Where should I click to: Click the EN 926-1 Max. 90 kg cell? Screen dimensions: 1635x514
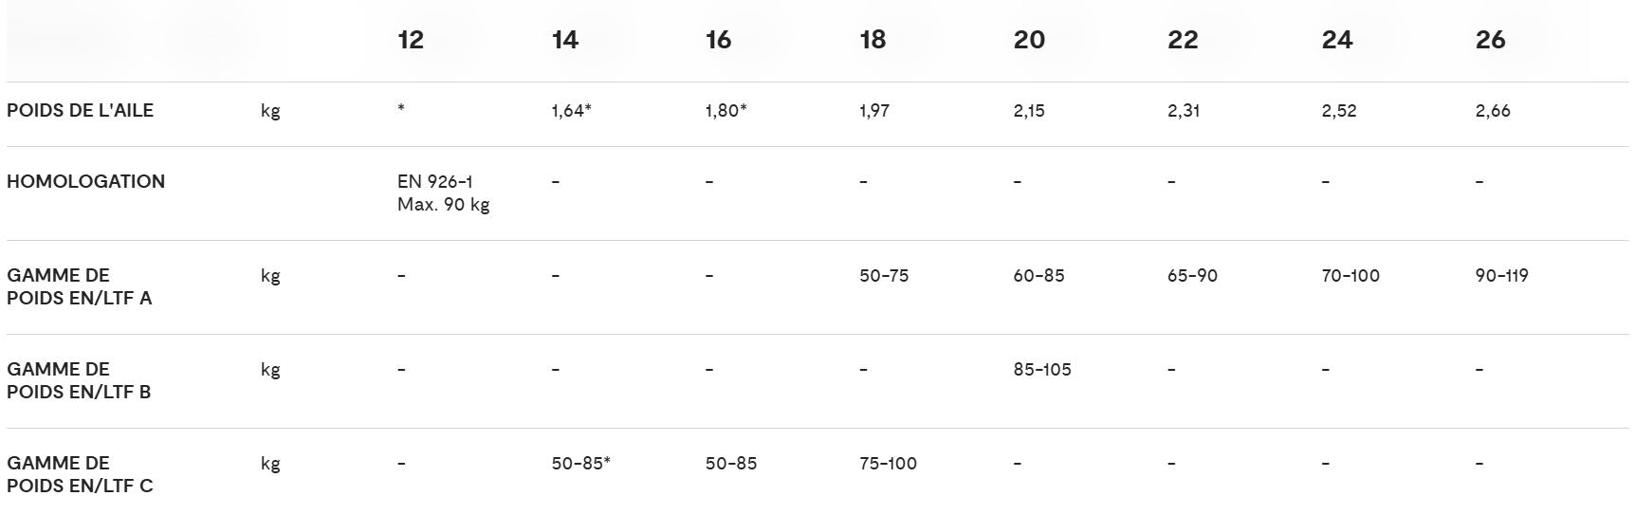coord(443,193)
